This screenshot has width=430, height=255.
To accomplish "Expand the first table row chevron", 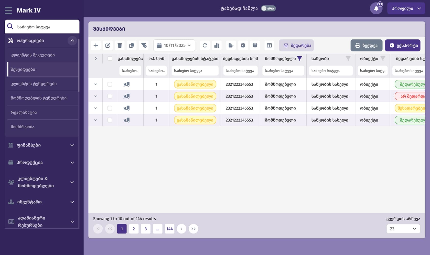I will coord(96,84).
